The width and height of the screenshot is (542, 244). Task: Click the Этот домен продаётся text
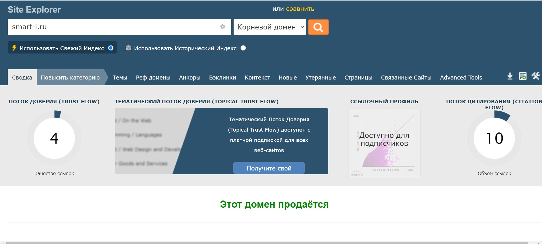(274, 204)
